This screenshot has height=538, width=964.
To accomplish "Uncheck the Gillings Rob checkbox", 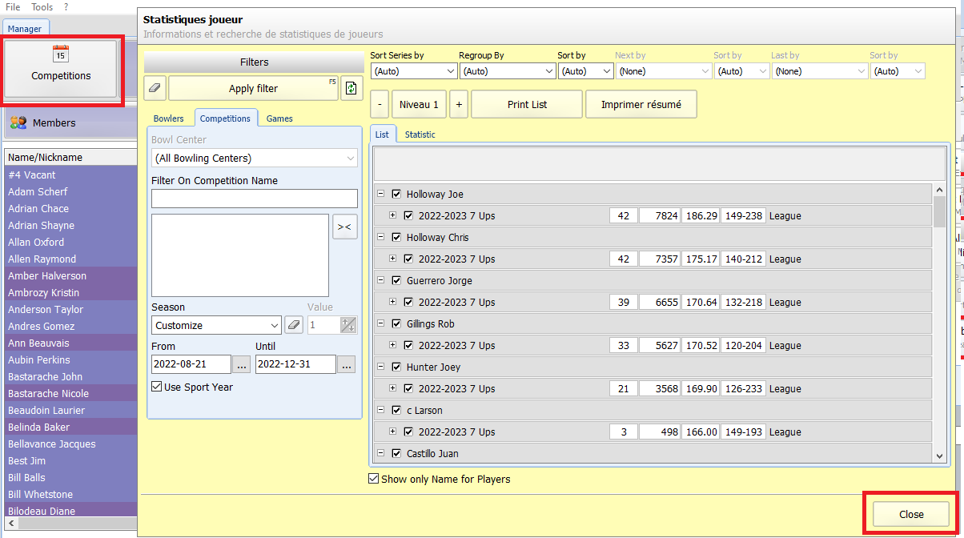I will 396,323.
